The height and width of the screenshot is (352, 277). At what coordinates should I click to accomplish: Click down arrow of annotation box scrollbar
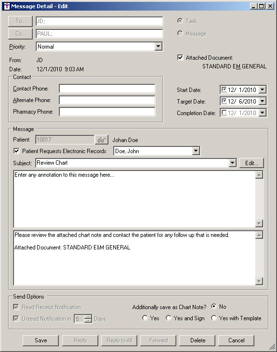(259, 223)
